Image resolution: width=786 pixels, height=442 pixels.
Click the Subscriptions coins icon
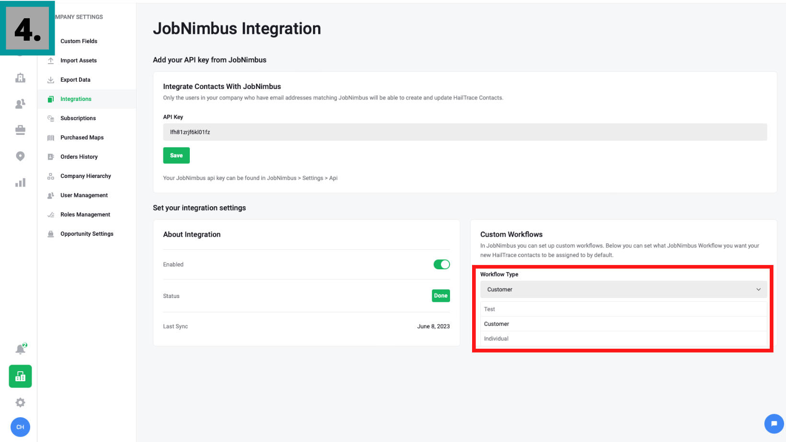(x=51, y=118)
